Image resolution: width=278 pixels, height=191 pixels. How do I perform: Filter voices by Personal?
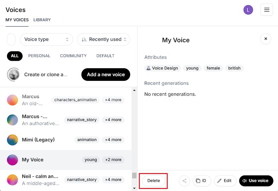click(x=39, y=56)
